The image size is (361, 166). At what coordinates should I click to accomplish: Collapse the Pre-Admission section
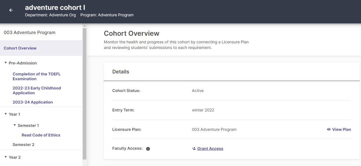(6, 63)
